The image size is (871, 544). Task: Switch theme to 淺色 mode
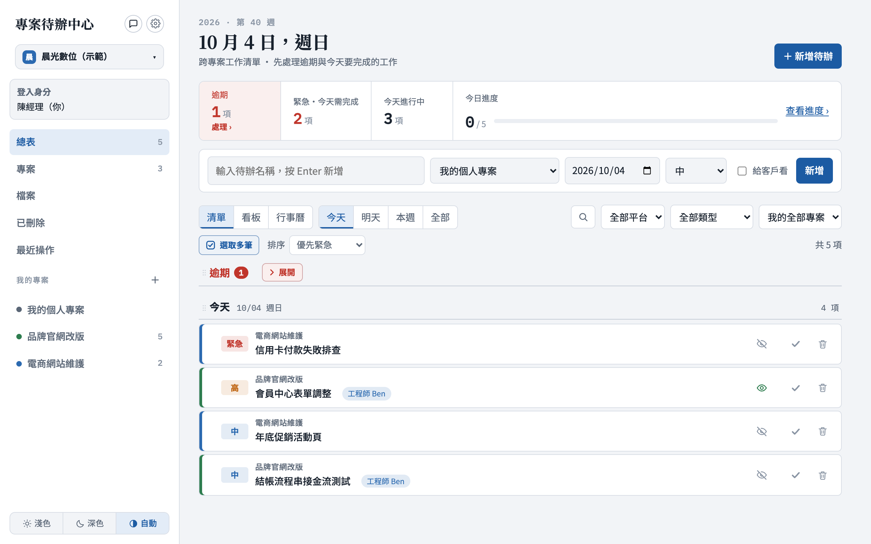[37, 523]
